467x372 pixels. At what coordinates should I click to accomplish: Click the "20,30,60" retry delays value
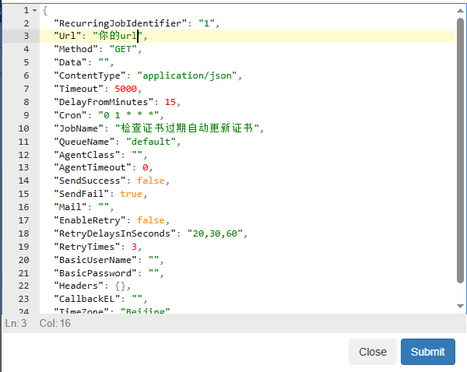pos(215,233)
